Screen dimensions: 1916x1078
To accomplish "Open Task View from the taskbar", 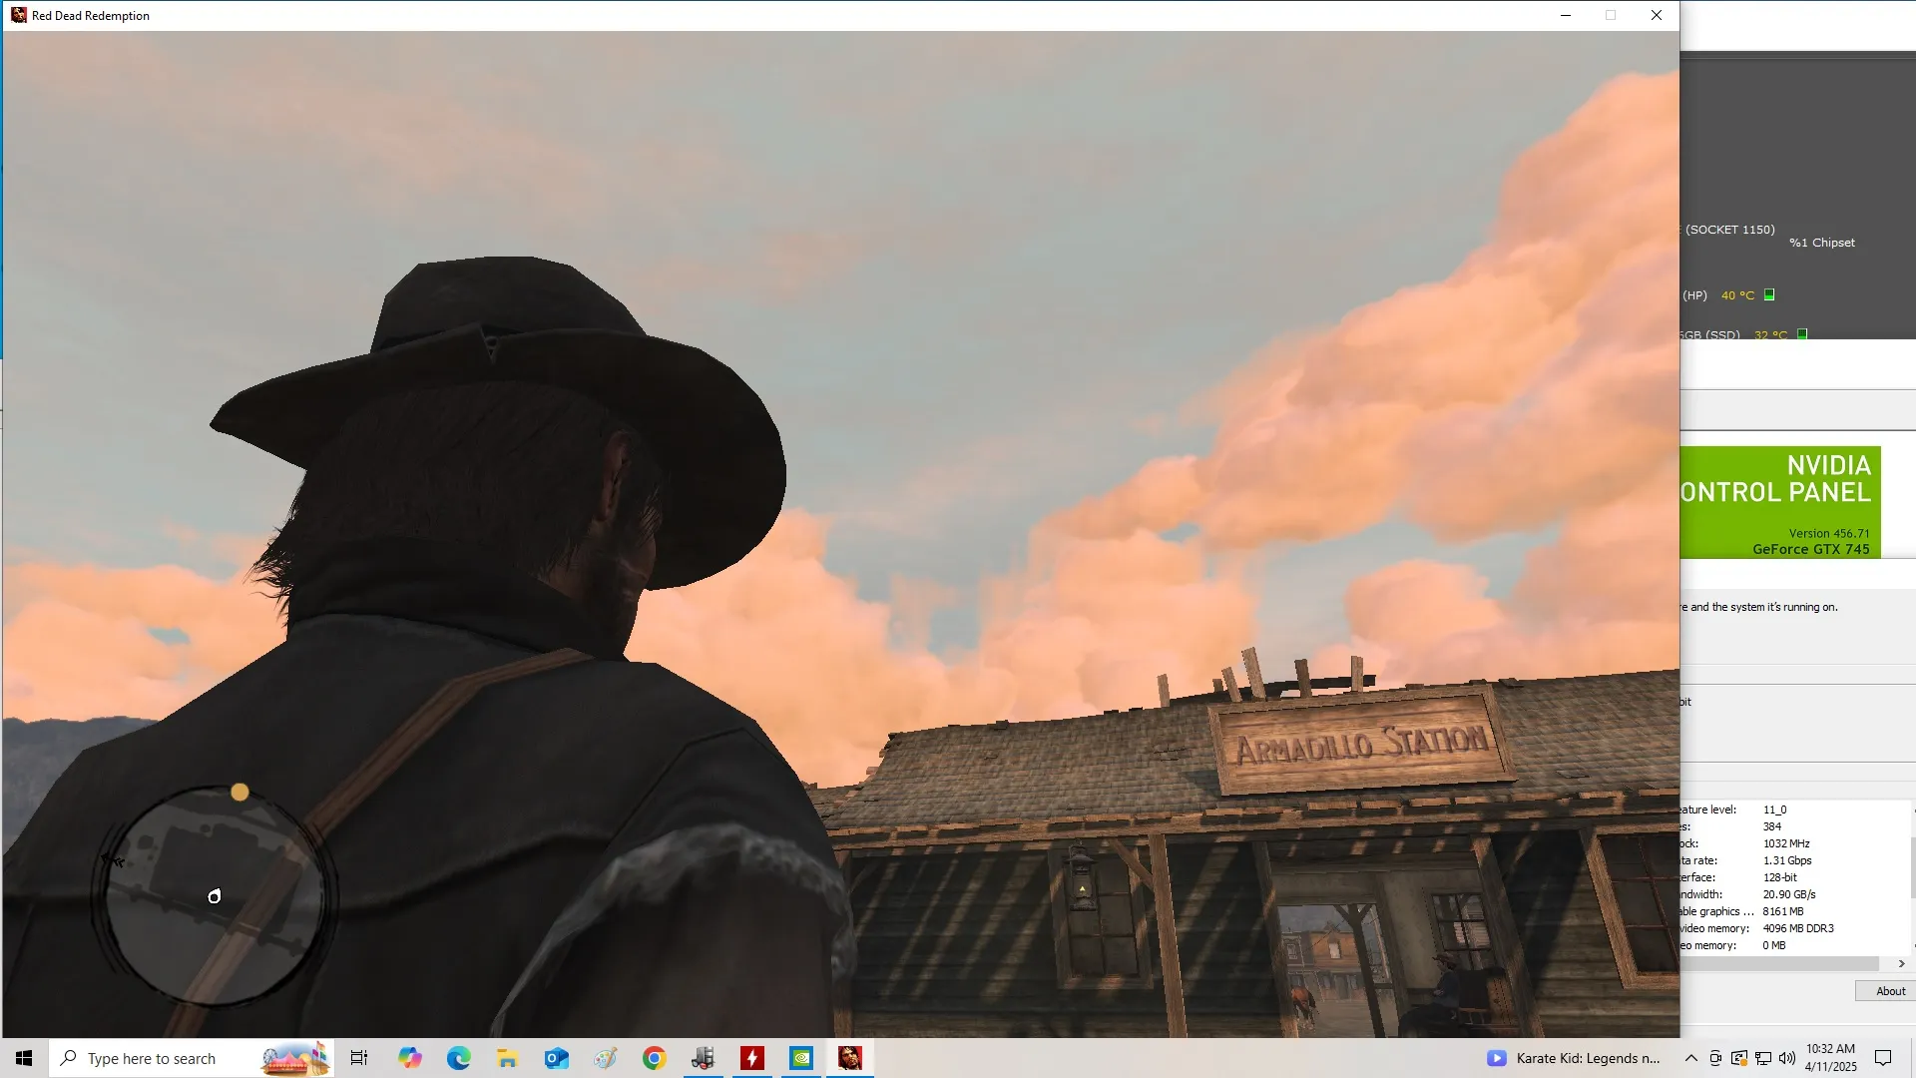I will click(359, 1058).
